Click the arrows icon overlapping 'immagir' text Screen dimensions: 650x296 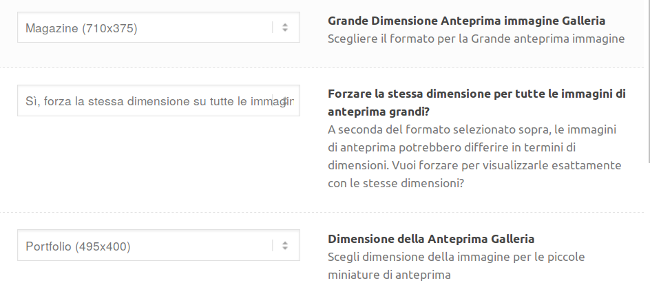pos(285,101)
